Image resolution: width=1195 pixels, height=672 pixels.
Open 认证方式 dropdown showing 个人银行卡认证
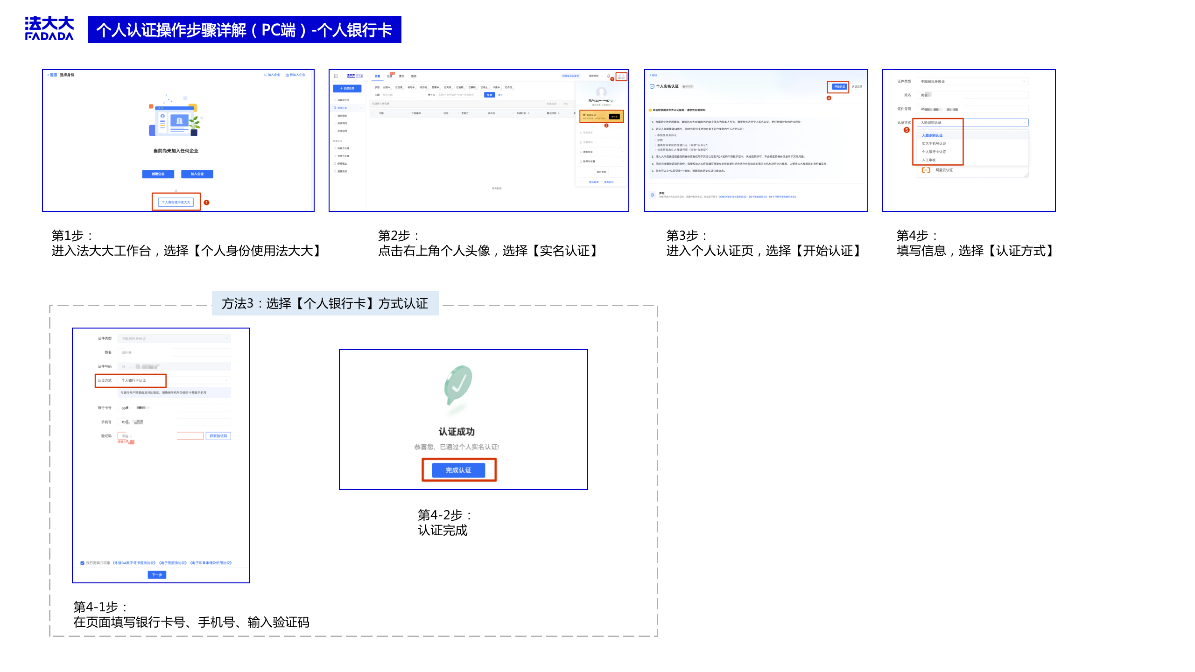(174, 380)
